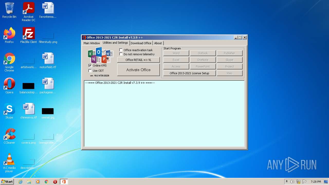Click the Chrome taskbar icon
This screenshot has height=185, width=329.
click(47, 182)
